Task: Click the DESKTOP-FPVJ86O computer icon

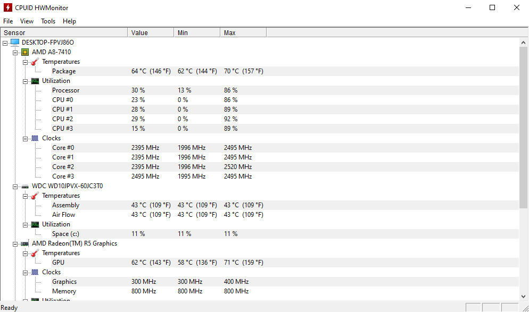Action: pos(14,43)
